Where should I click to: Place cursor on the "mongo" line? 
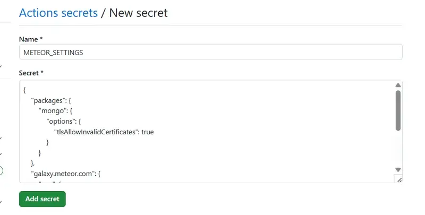(56, 111)
